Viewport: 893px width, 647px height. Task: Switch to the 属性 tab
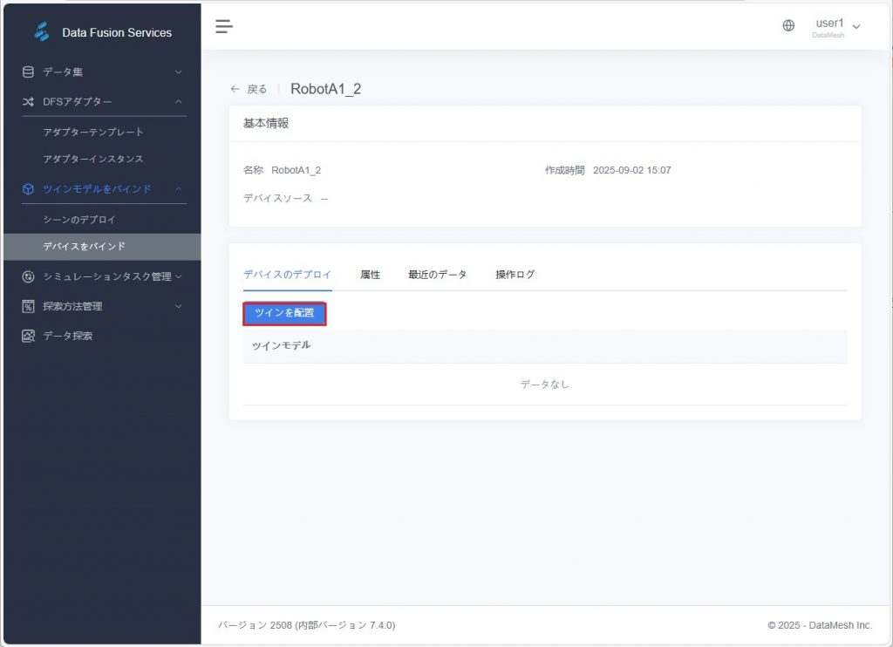370,275
